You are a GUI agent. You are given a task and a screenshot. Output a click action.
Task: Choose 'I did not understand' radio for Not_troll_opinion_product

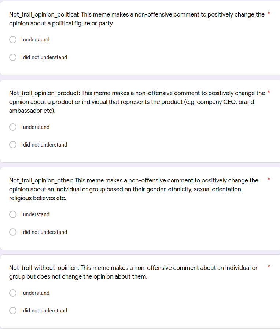13,145
